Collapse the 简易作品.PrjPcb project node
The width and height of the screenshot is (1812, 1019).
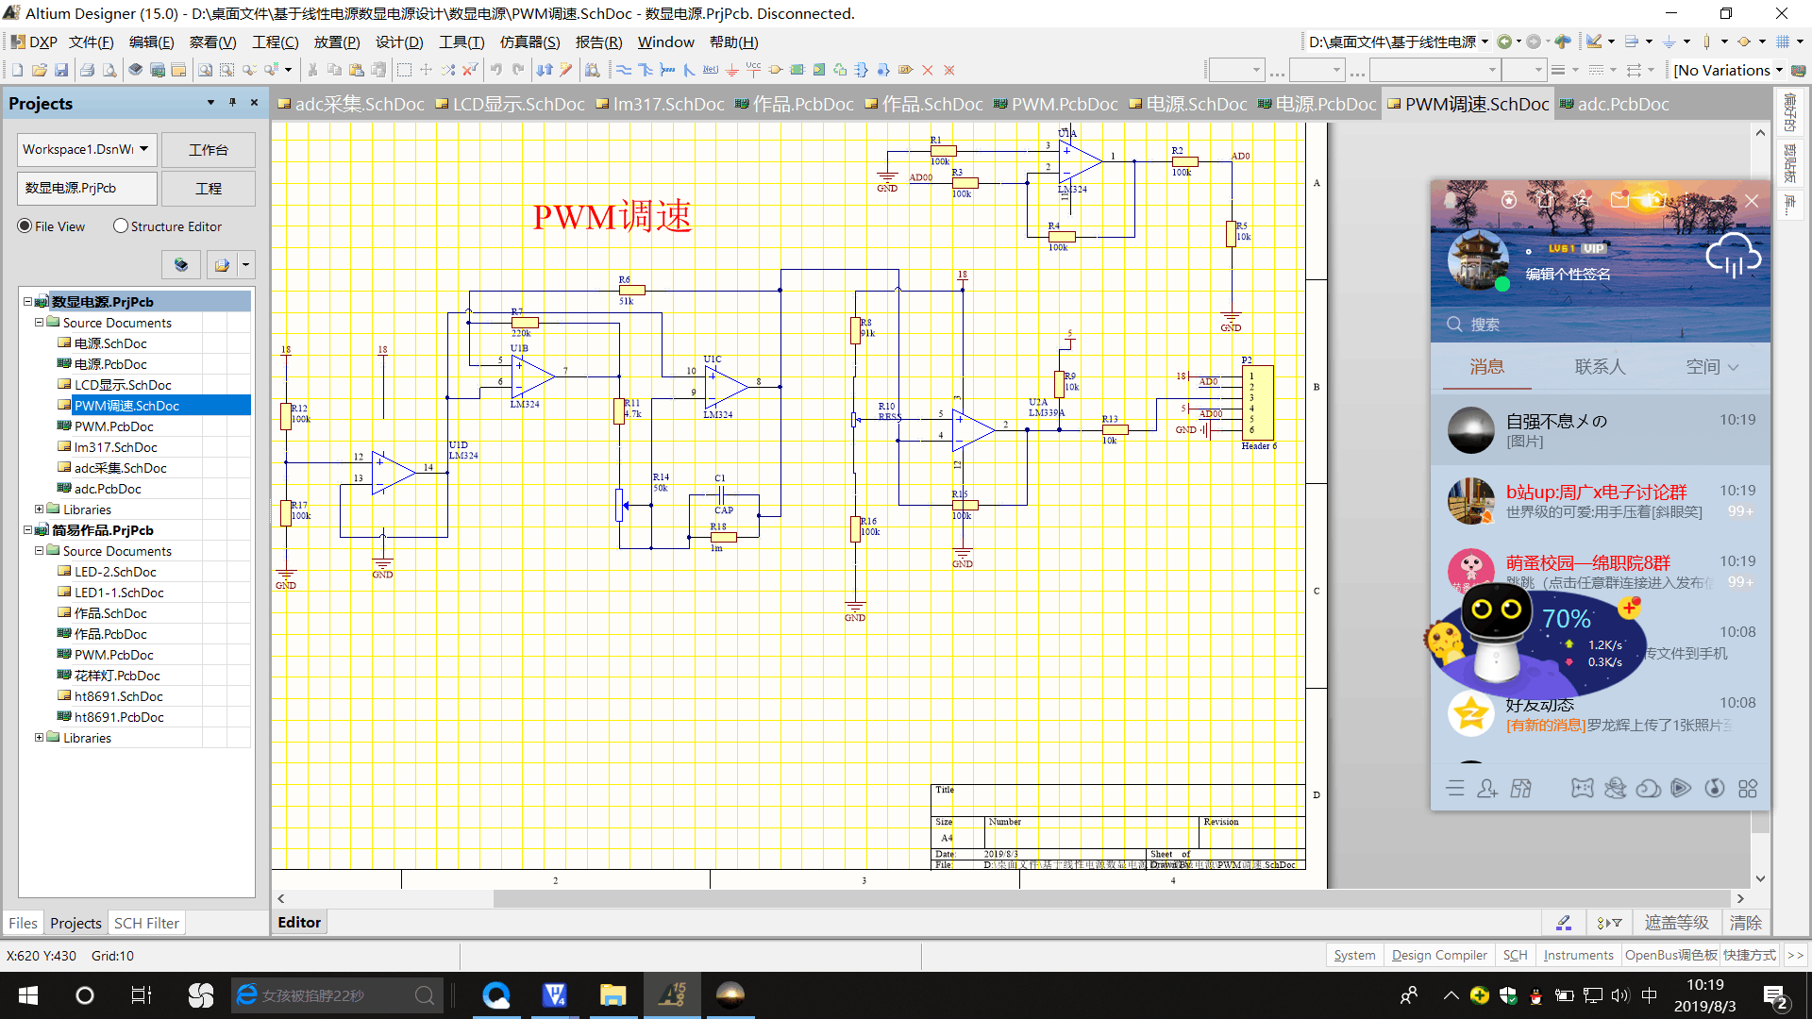(27, 530)
